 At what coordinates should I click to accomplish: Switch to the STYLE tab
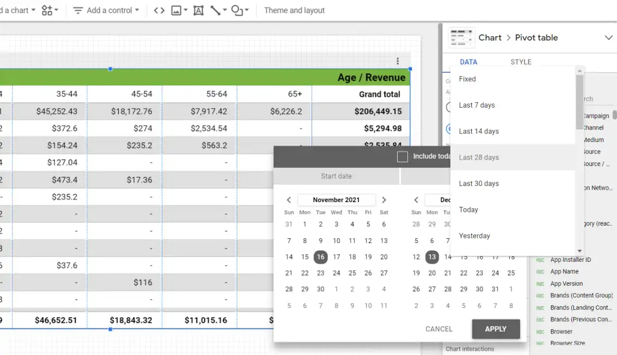point(521,61)
